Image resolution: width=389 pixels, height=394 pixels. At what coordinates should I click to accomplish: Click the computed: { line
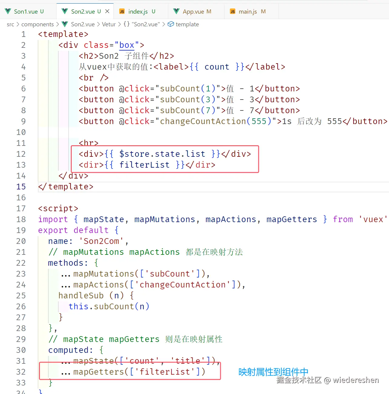point(76,350)
